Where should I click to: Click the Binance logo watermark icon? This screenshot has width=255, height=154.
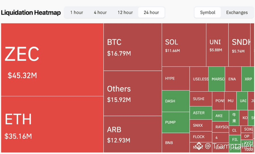point(199,146)
